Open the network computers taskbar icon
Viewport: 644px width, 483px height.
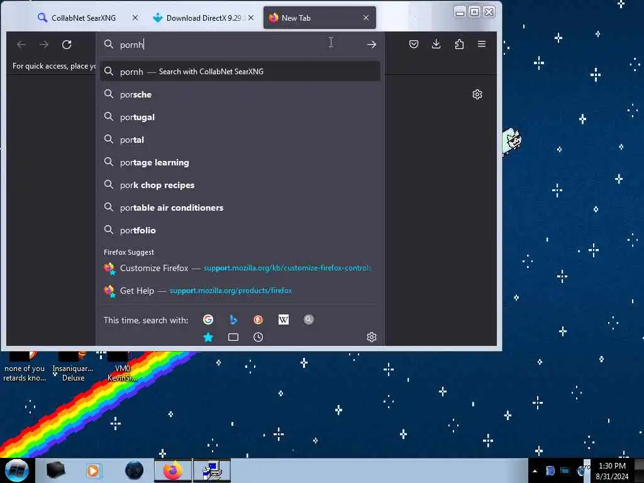[212, 470]
